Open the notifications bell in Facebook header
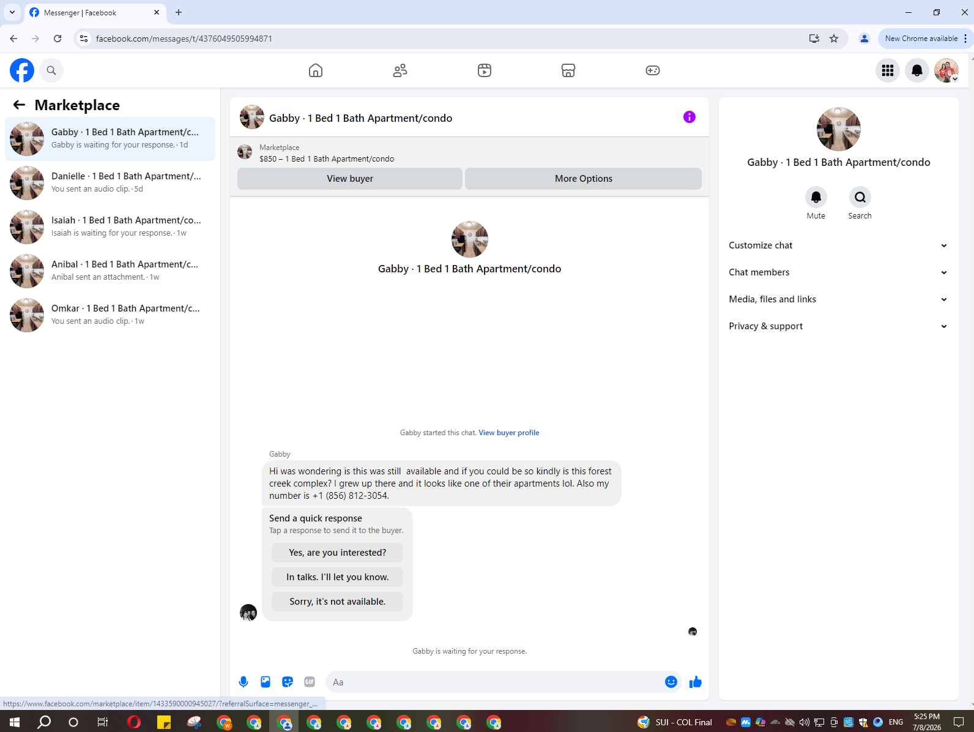Screen dimensions: 974x732 click(x=917, y=70)
